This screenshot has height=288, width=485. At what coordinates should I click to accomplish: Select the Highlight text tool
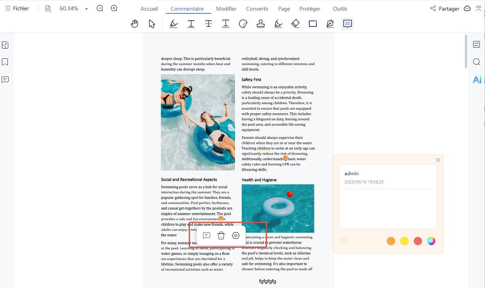(173, 24)
